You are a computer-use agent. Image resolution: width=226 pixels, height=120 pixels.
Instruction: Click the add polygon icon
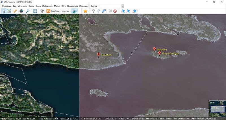pos(104,11)
